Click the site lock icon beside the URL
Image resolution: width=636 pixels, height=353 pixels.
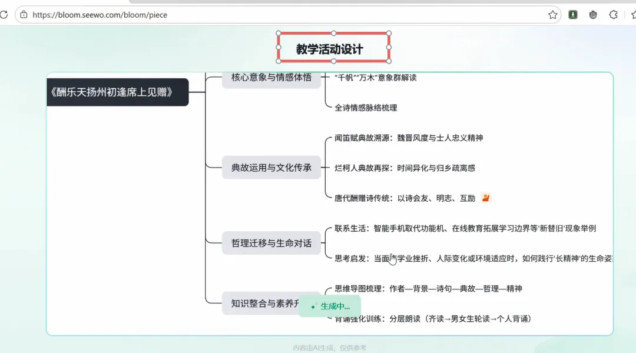click(x=24, y=15)
